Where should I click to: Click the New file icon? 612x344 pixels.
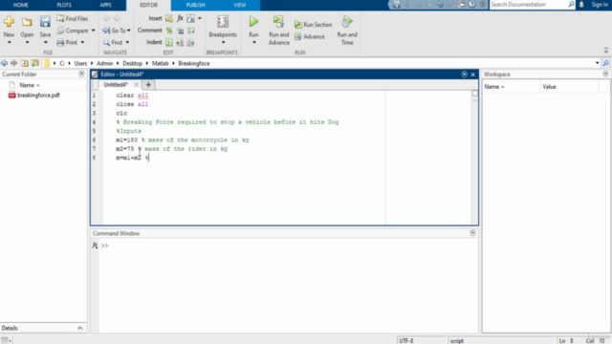coord(9,22)
